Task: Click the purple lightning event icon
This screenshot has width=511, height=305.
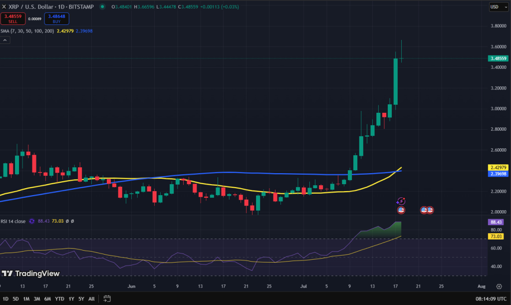Action: tap(401, 201)
